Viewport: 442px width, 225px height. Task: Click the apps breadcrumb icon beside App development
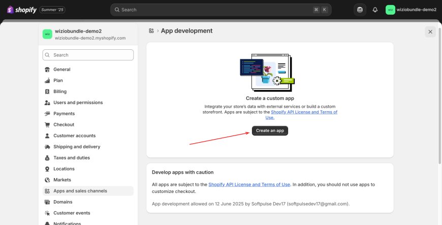[151, 31]
